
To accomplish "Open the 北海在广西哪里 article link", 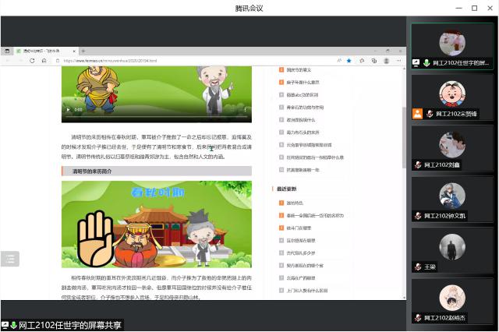I will tap(301, 278).
